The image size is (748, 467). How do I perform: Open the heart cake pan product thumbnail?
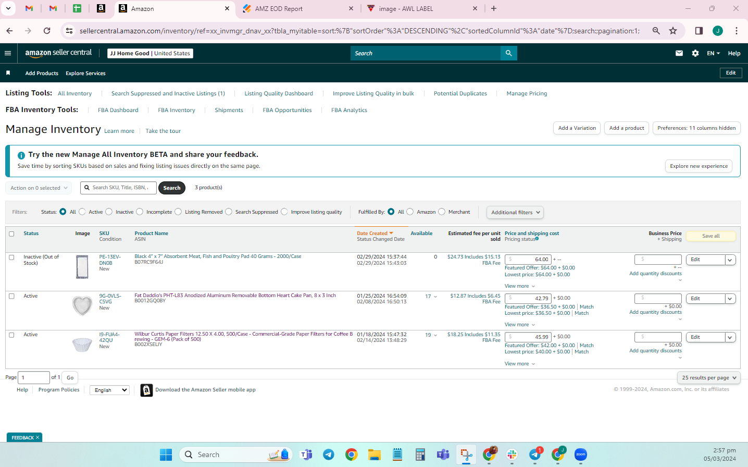click(x=82, y=305)
